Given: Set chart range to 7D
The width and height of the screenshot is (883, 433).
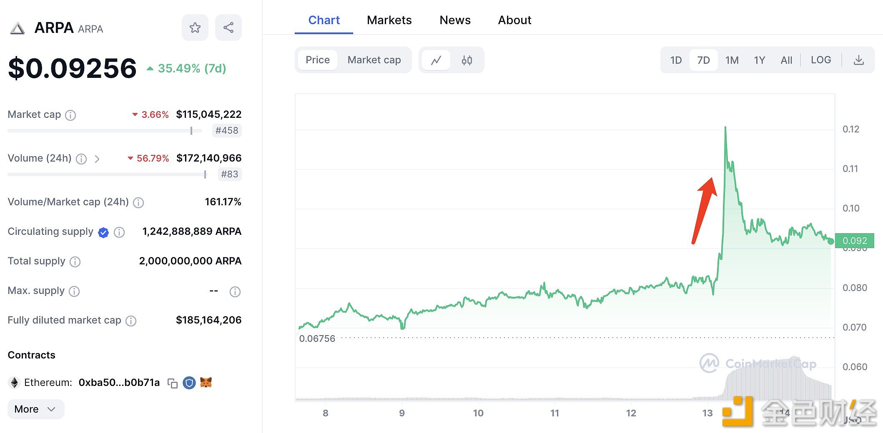Looking at the screenshot, I should click(x=703, y=60).
